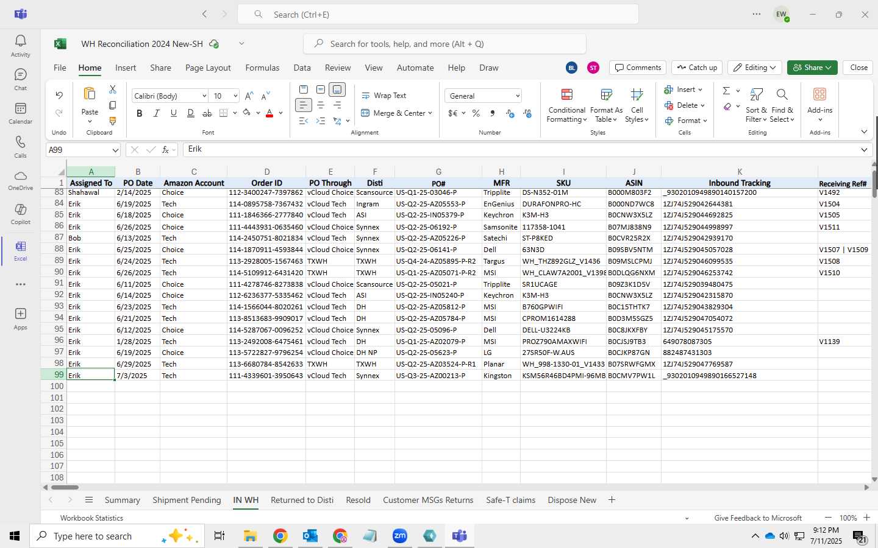Viewport: 878px width, 548px height.
Task: Click the AutoSum sigma icon
Action: (726, 91)
